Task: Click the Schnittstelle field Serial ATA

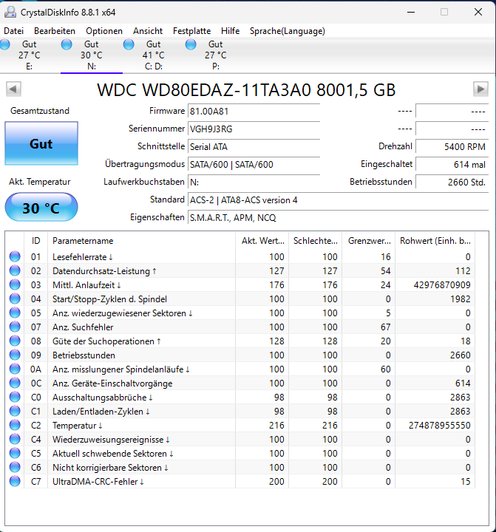Action: pos(254,146)
